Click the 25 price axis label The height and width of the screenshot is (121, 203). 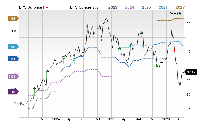[188, 109]
